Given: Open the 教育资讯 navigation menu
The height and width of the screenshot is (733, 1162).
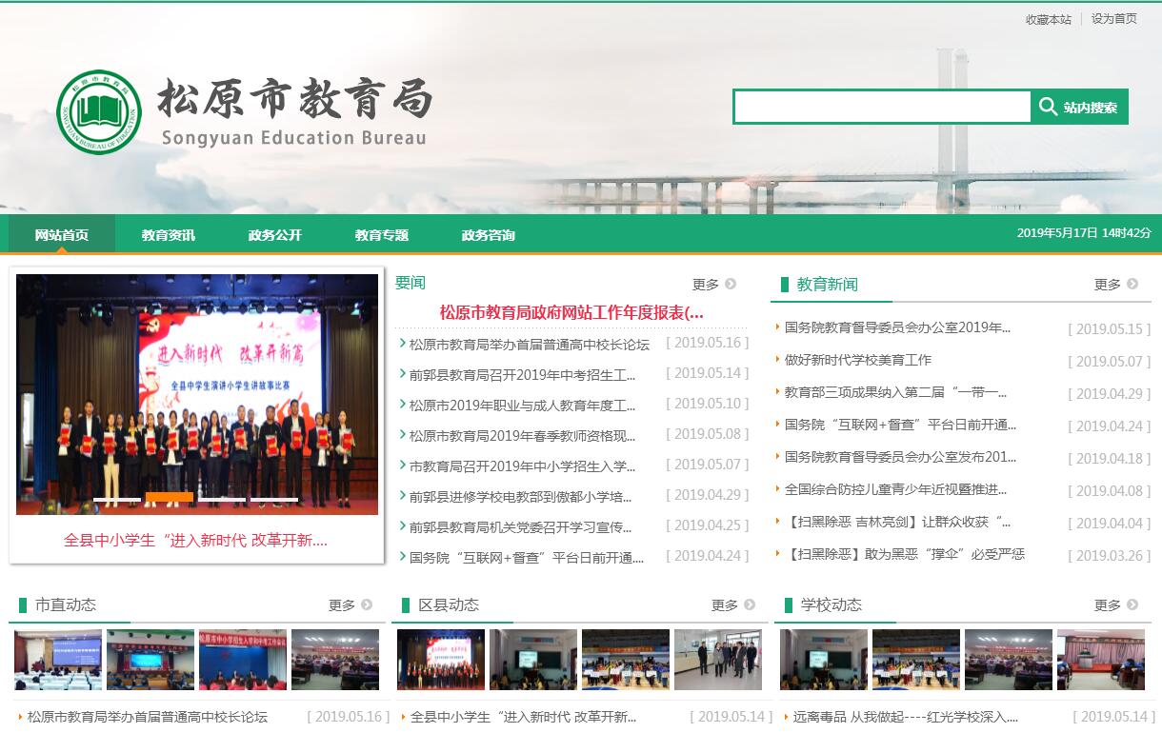Looking at the screenshot, I should 168,235.
